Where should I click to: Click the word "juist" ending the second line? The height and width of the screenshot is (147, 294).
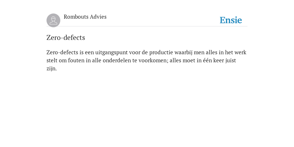[231, 61]
